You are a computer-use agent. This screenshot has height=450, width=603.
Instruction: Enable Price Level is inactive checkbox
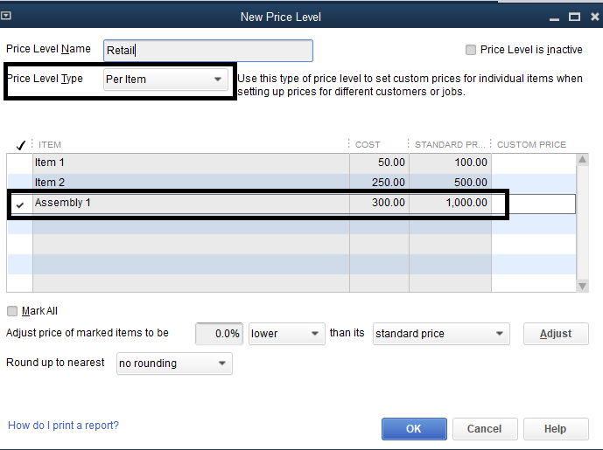coord(472,51)
